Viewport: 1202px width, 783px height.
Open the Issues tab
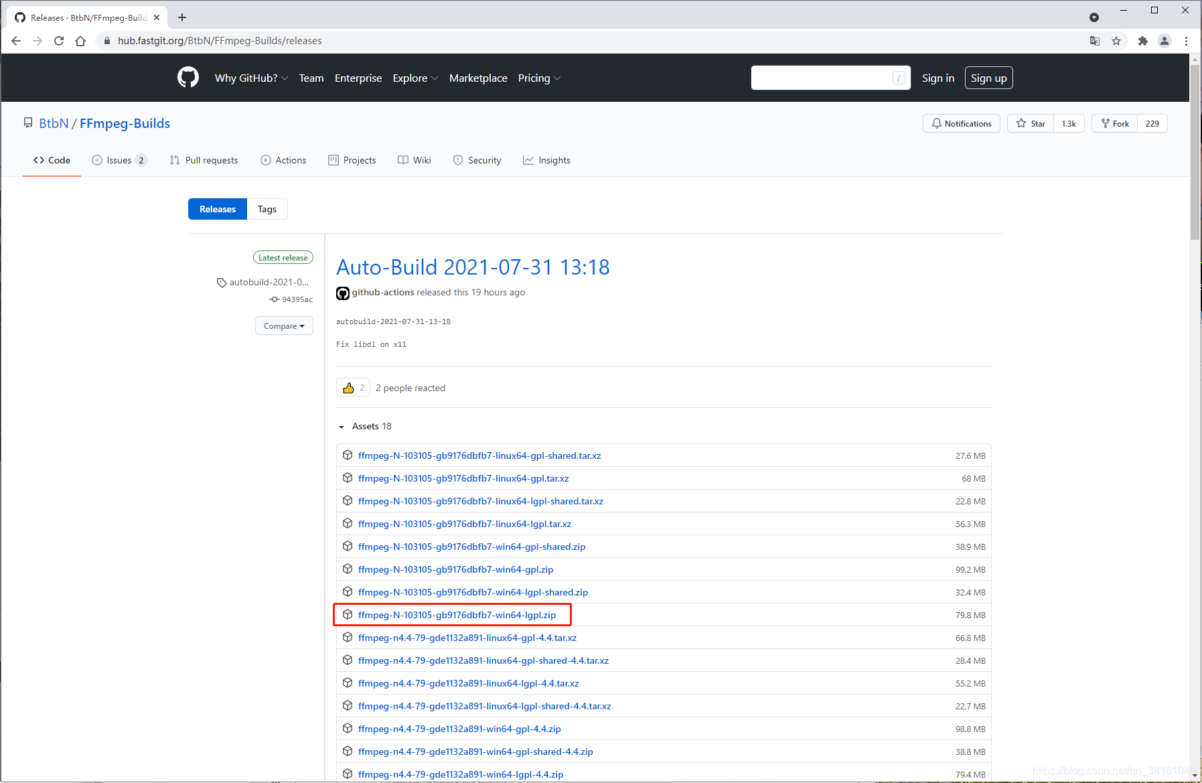coord(119,160)
